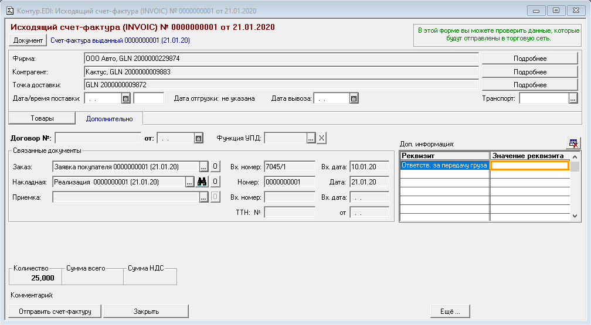Click Подробнее button for Контрагент
This screenshot has width=591, height=325.
point(529,72)
